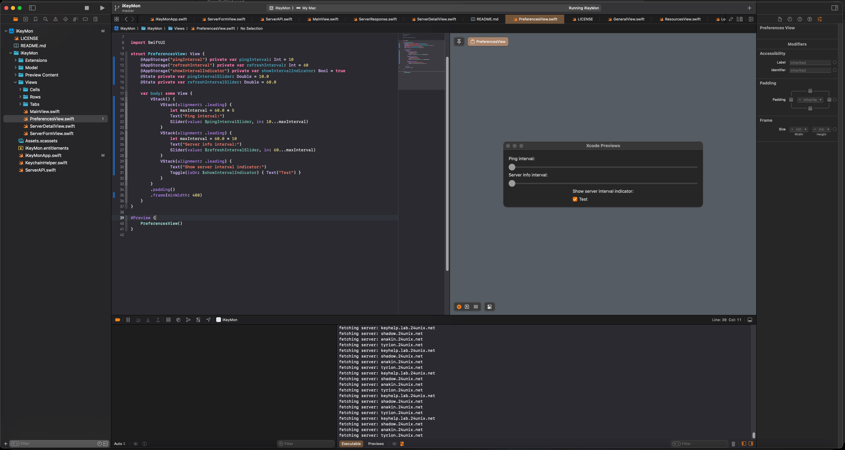Collapse the Views folder

(x=16, y=82)
